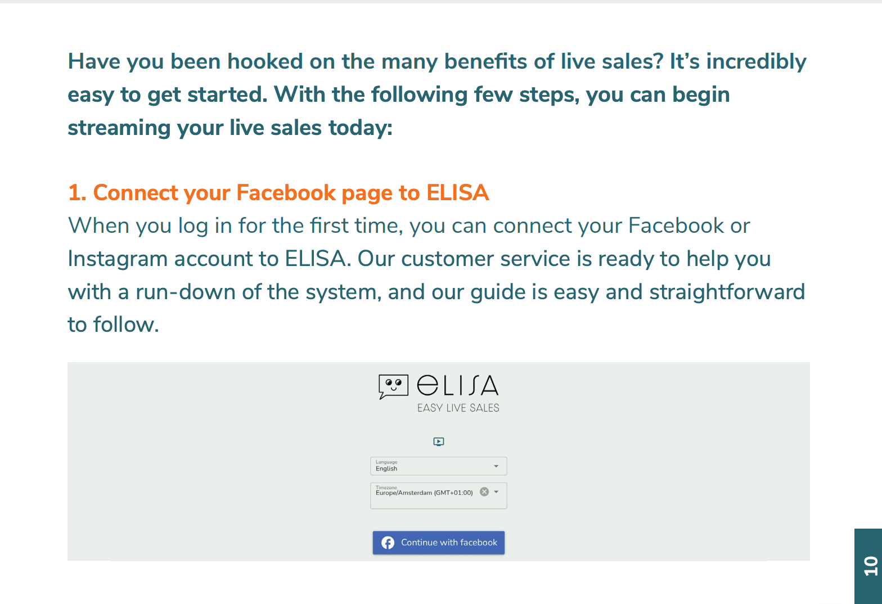Click the circular X icon in the Timezone field
882x604 pixels.
coord(484,492)
